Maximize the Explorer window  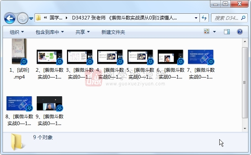tap(225, 4)
